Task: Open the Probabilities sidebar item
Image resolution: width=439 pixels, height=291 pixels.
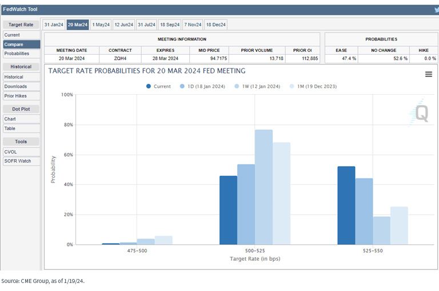Action: pyautogui.click(x=22, y=54)
